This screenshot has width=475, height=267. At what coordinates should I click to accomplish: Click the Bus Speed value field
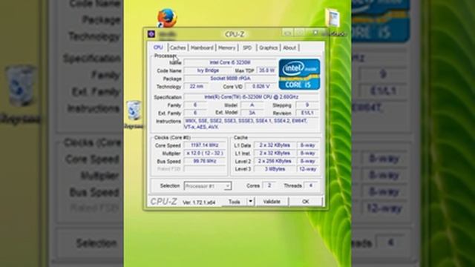pos(205,162)
